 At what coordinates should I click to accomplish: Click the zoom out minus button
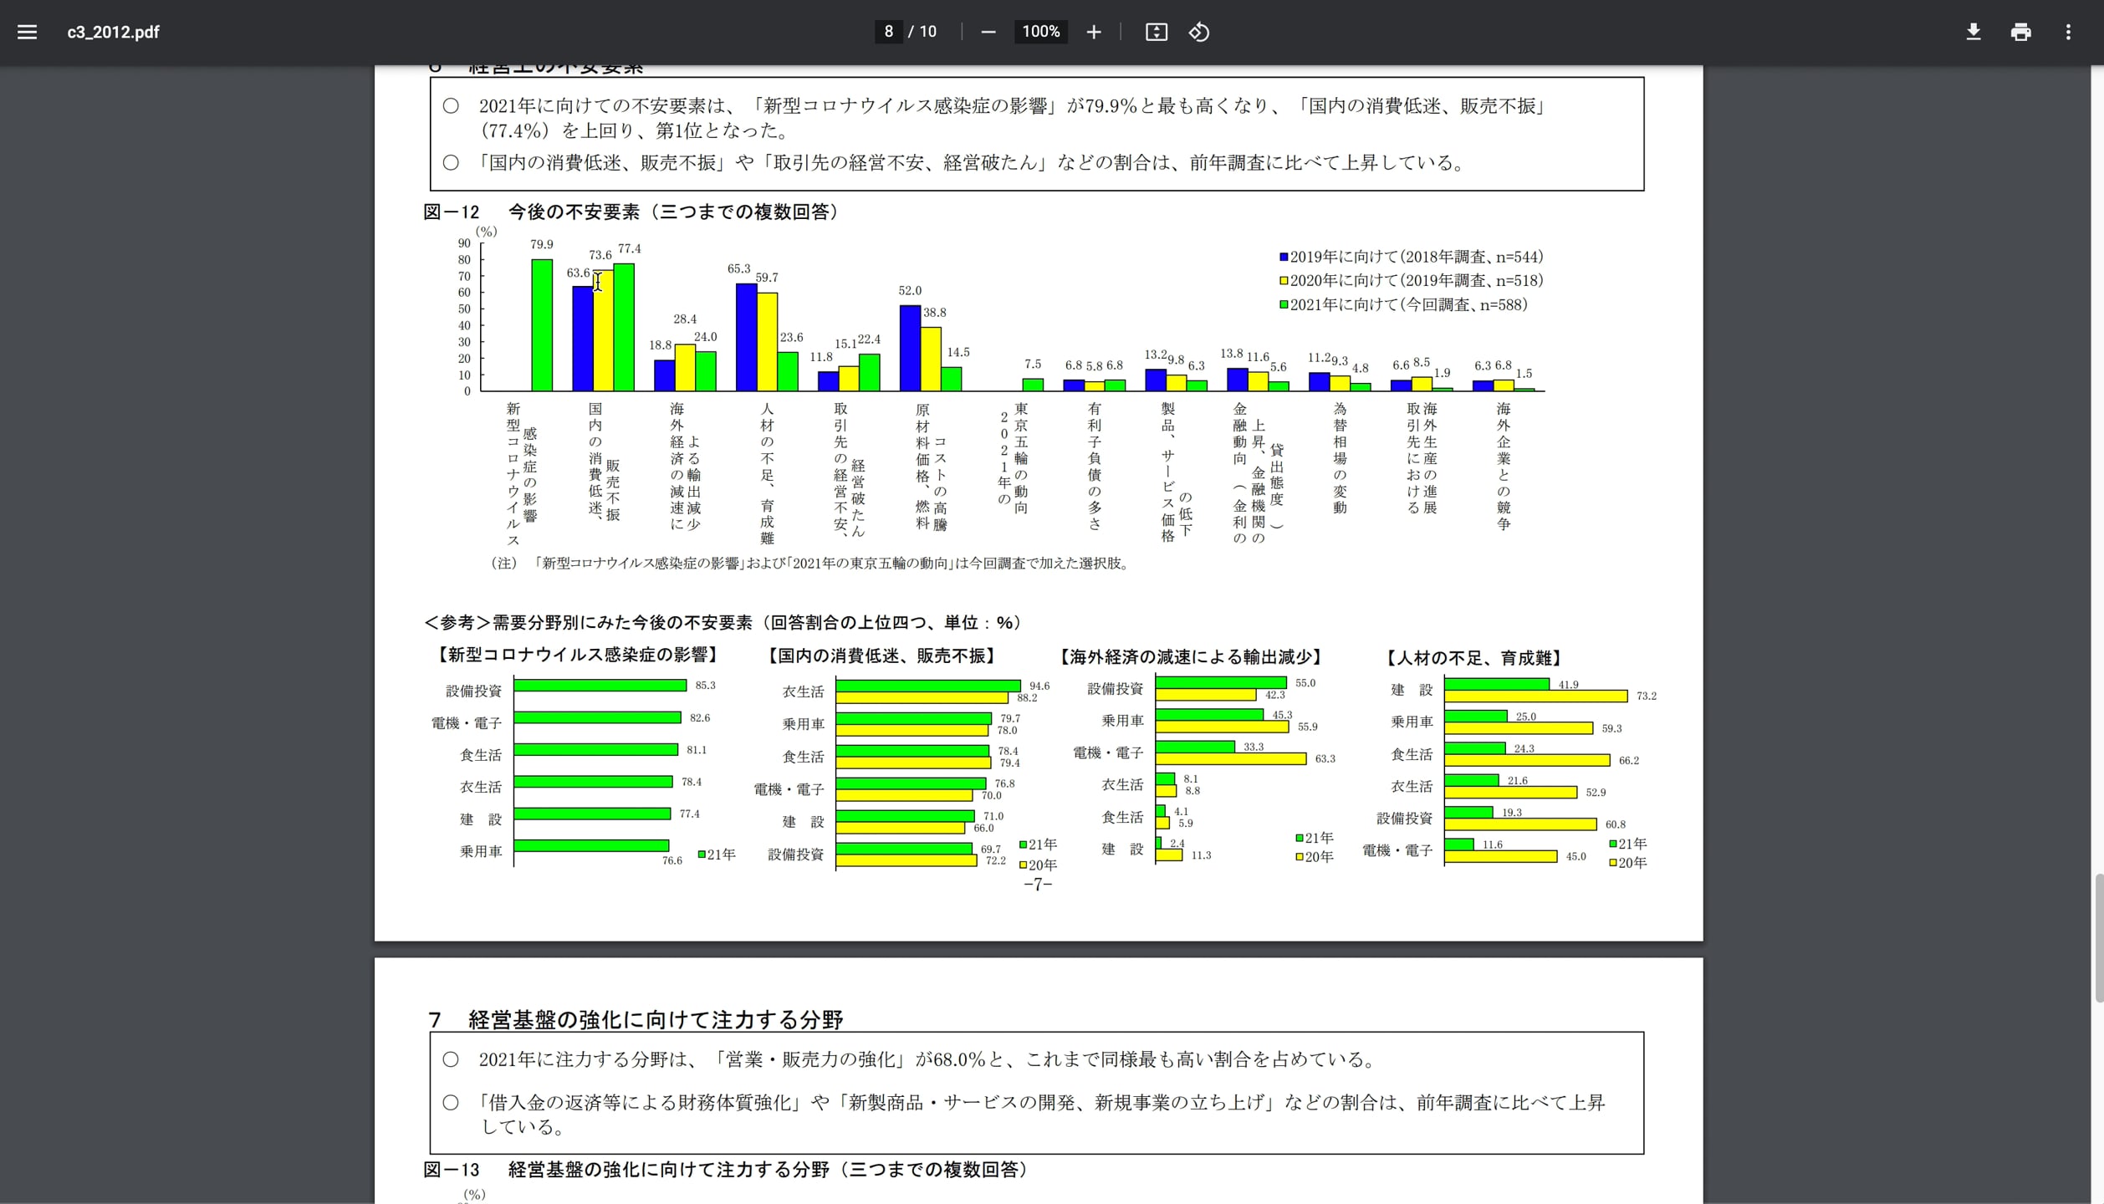[988, 32]
